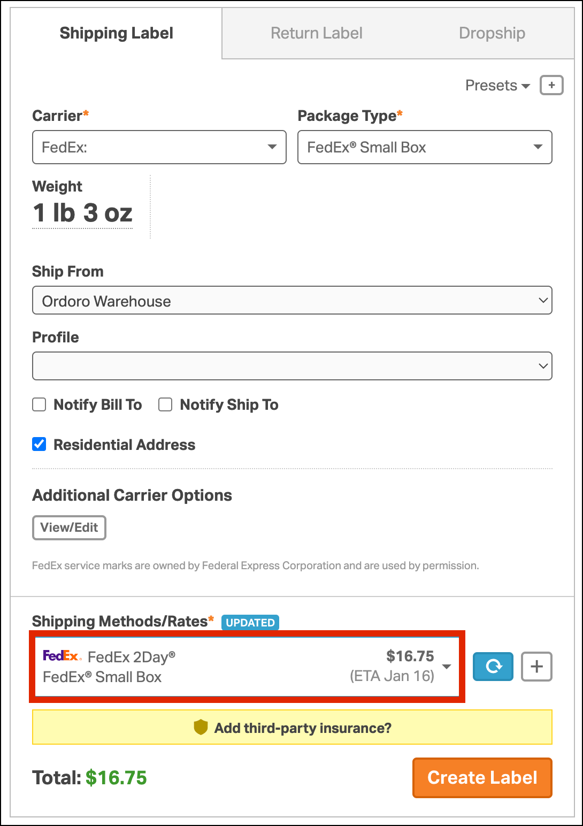
Task: Click the FedEx logo in shipping method
Action: click(x=62, y=656)
